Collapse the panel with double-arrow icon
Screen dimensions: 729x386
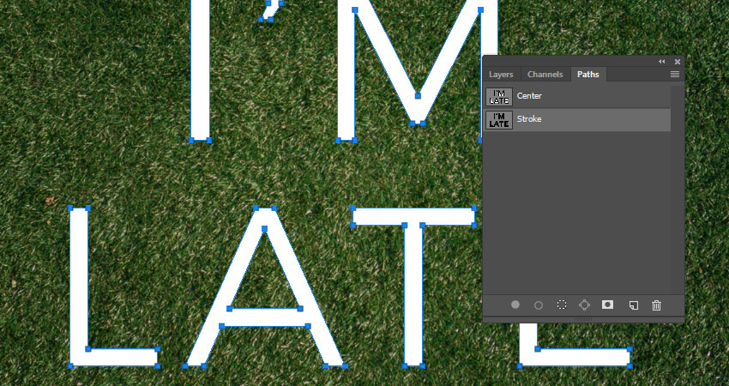pyautogui.click(x=661, y=62)
